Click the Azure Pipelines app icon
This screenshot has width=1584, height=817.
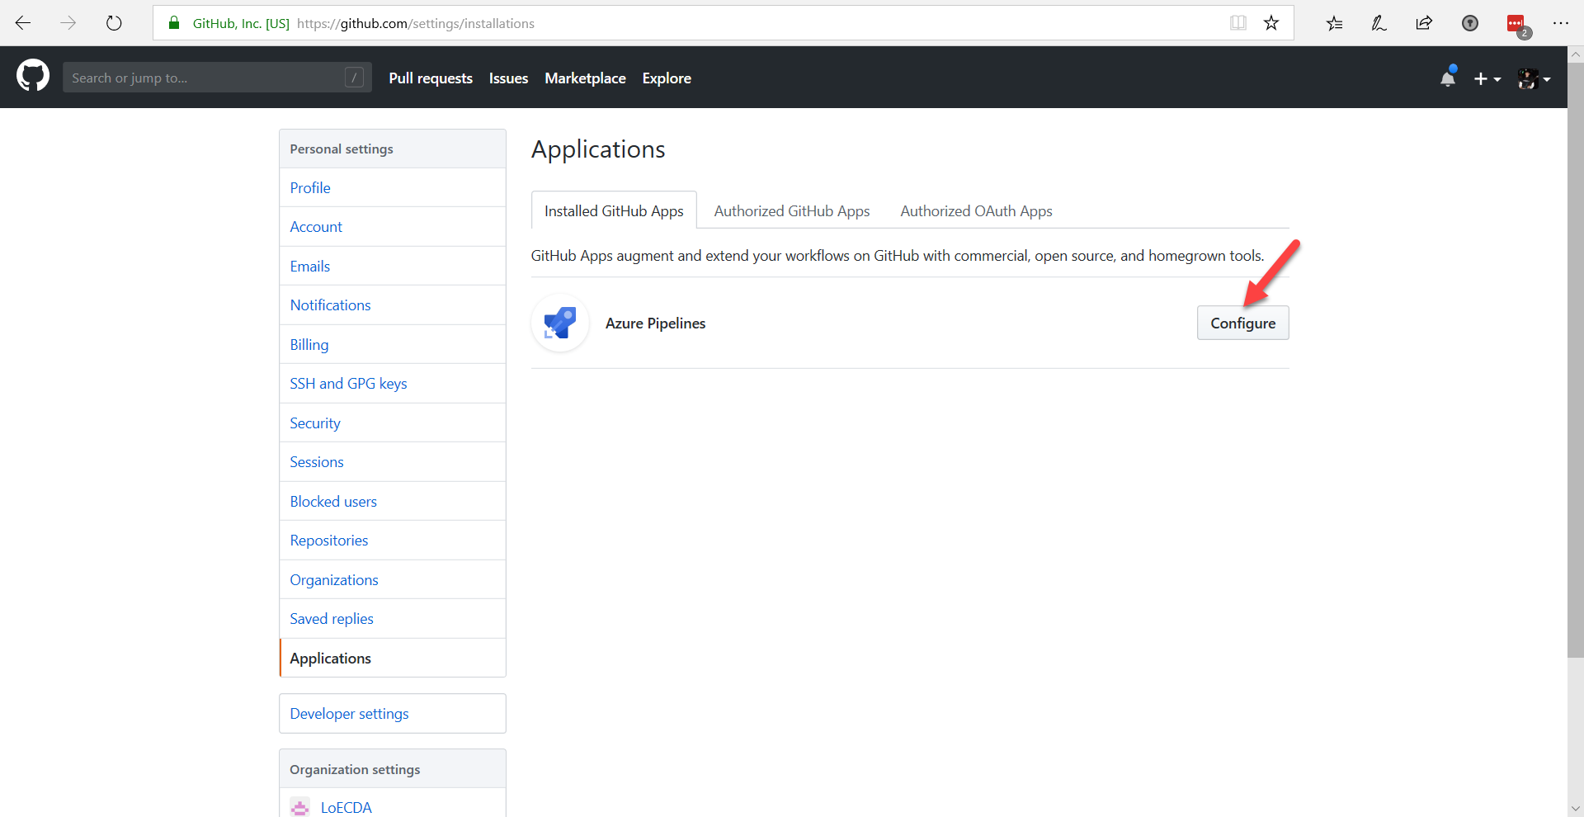[x=560, y=323]
